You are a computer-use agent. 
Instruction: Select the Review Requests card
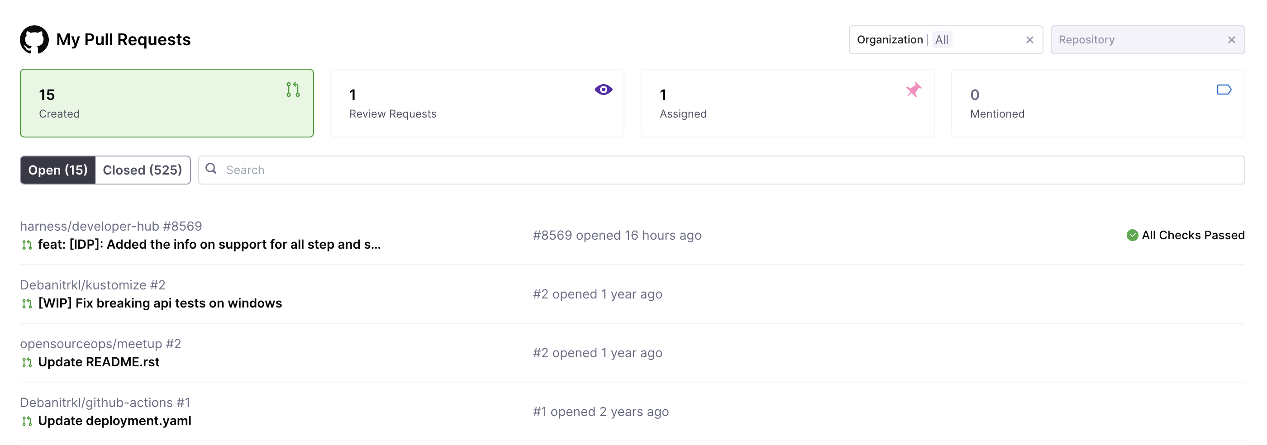click(477, 103)
